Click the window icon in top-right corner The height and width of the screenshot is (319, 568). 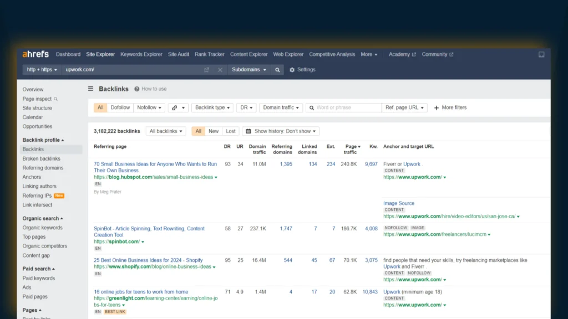(x=541, y=54)
